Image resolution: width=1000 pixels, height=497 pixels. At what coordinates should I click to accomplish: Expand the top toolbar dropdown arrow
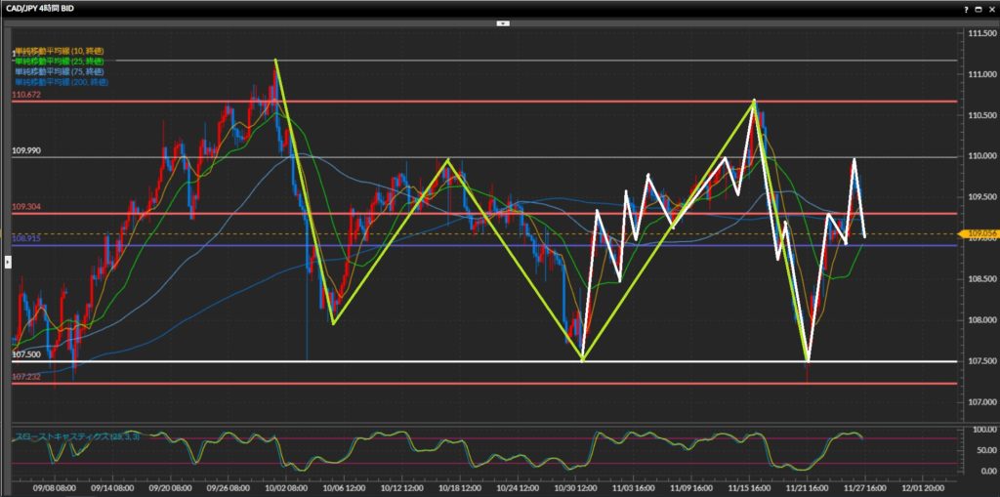click(x=501, y=21)
